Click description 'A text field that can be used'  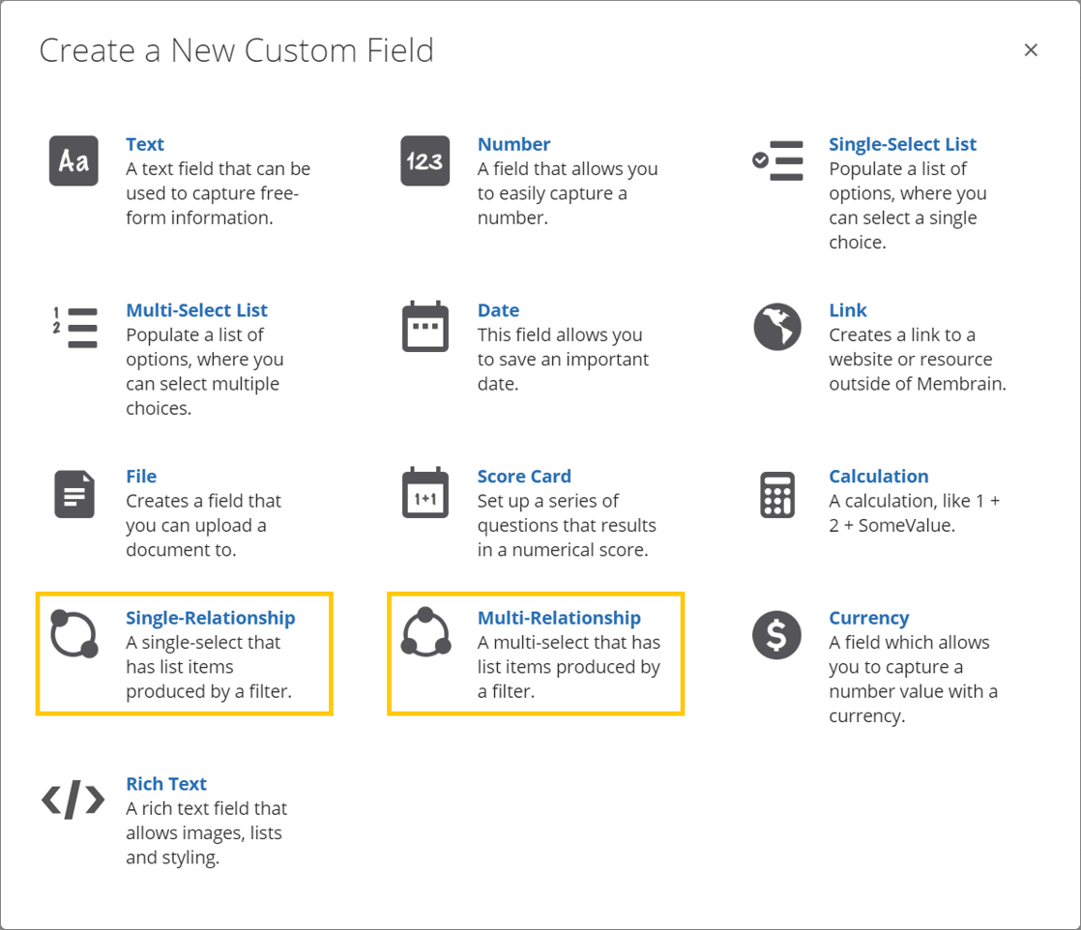coord(218,193)
